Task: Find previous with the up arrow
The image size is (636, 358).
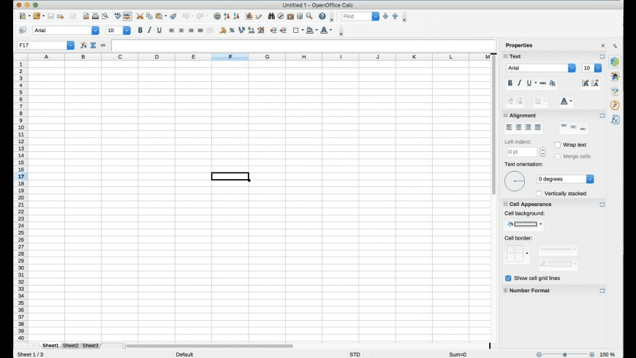Action: point(395,16)
